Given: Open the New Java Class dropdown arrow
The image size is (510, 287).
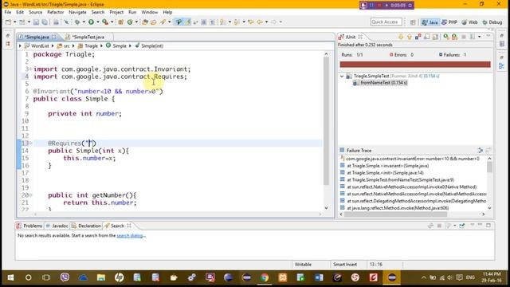Looking at the screenshot, I should pyautogui.click(x=136, y=22).
